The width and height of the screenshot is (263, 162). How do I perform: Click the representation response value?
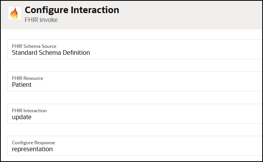tap(32, 149)
